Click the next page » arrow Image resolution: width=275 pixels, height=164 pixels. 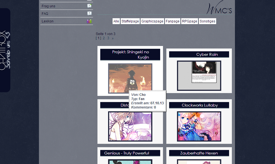[113, 38]
